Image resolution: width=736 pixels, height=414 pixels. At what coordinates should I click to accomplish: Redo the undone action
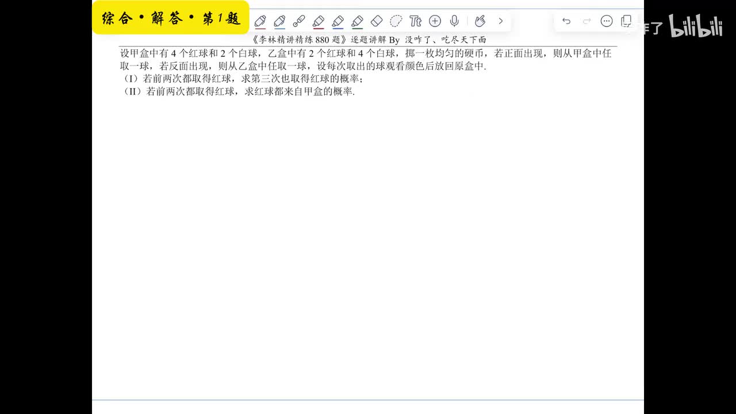pyautogui.click(x=587, y=21)
